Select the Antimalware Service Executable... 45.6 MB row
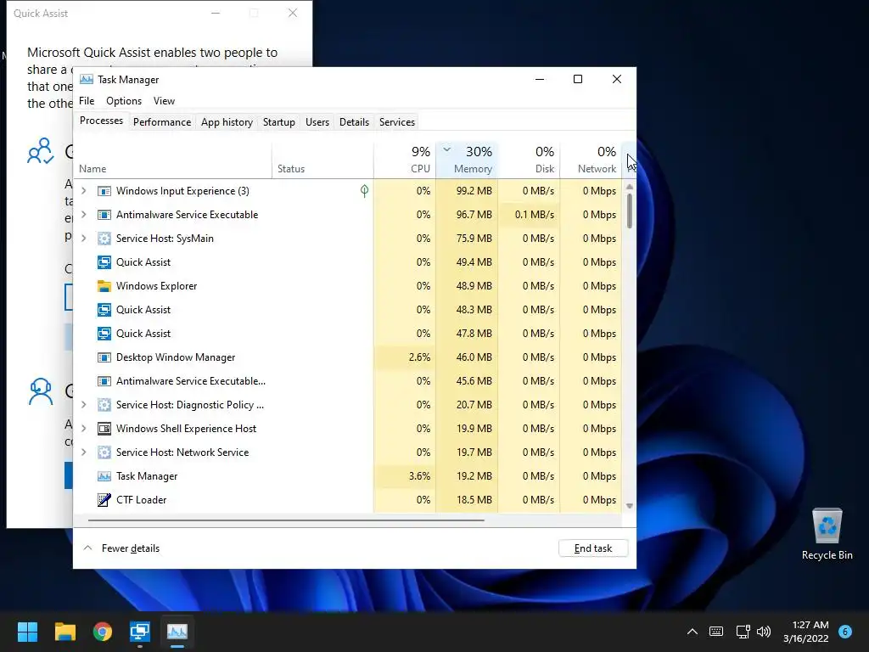The image size is (869, 652). [x=347, y=381]
